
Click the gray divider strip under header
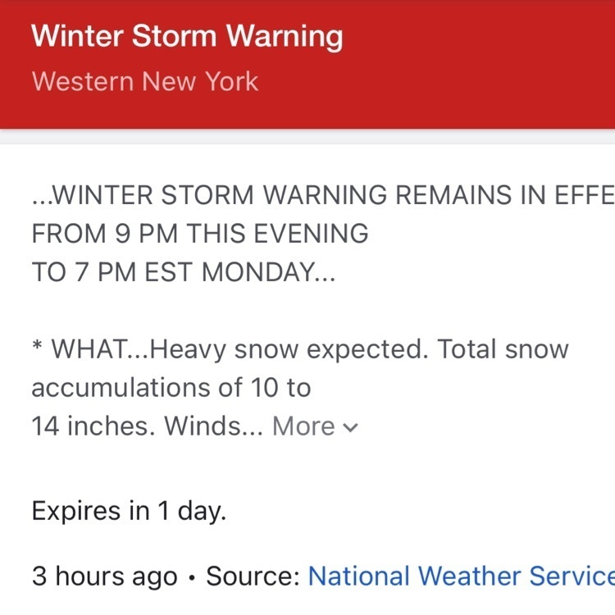pos(307,136)
